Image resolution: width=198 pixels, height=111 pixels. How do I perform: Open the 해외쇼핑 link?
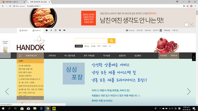pos(167,30)
